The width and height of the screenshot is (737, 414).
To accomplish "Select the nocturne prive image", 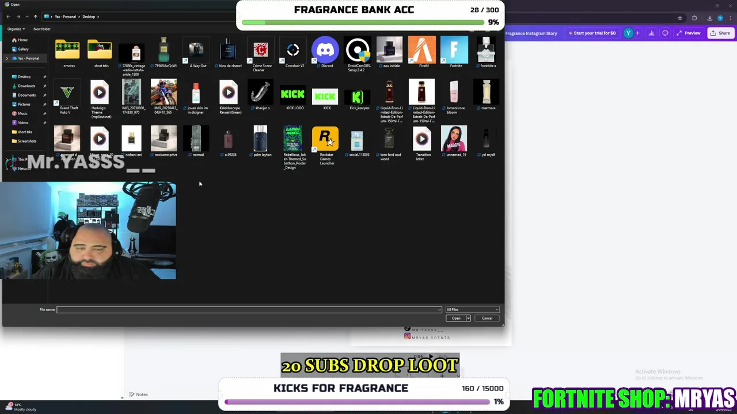I will 165,141.
